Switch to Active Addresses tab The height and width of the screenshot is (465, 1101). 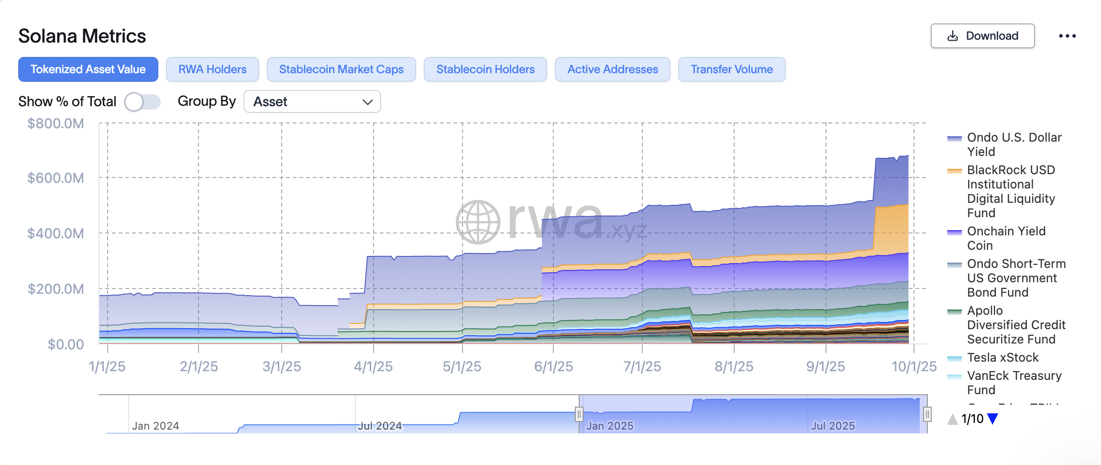612,69
